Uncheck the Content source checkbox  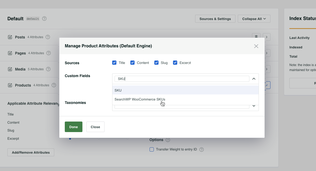[132, 63]
